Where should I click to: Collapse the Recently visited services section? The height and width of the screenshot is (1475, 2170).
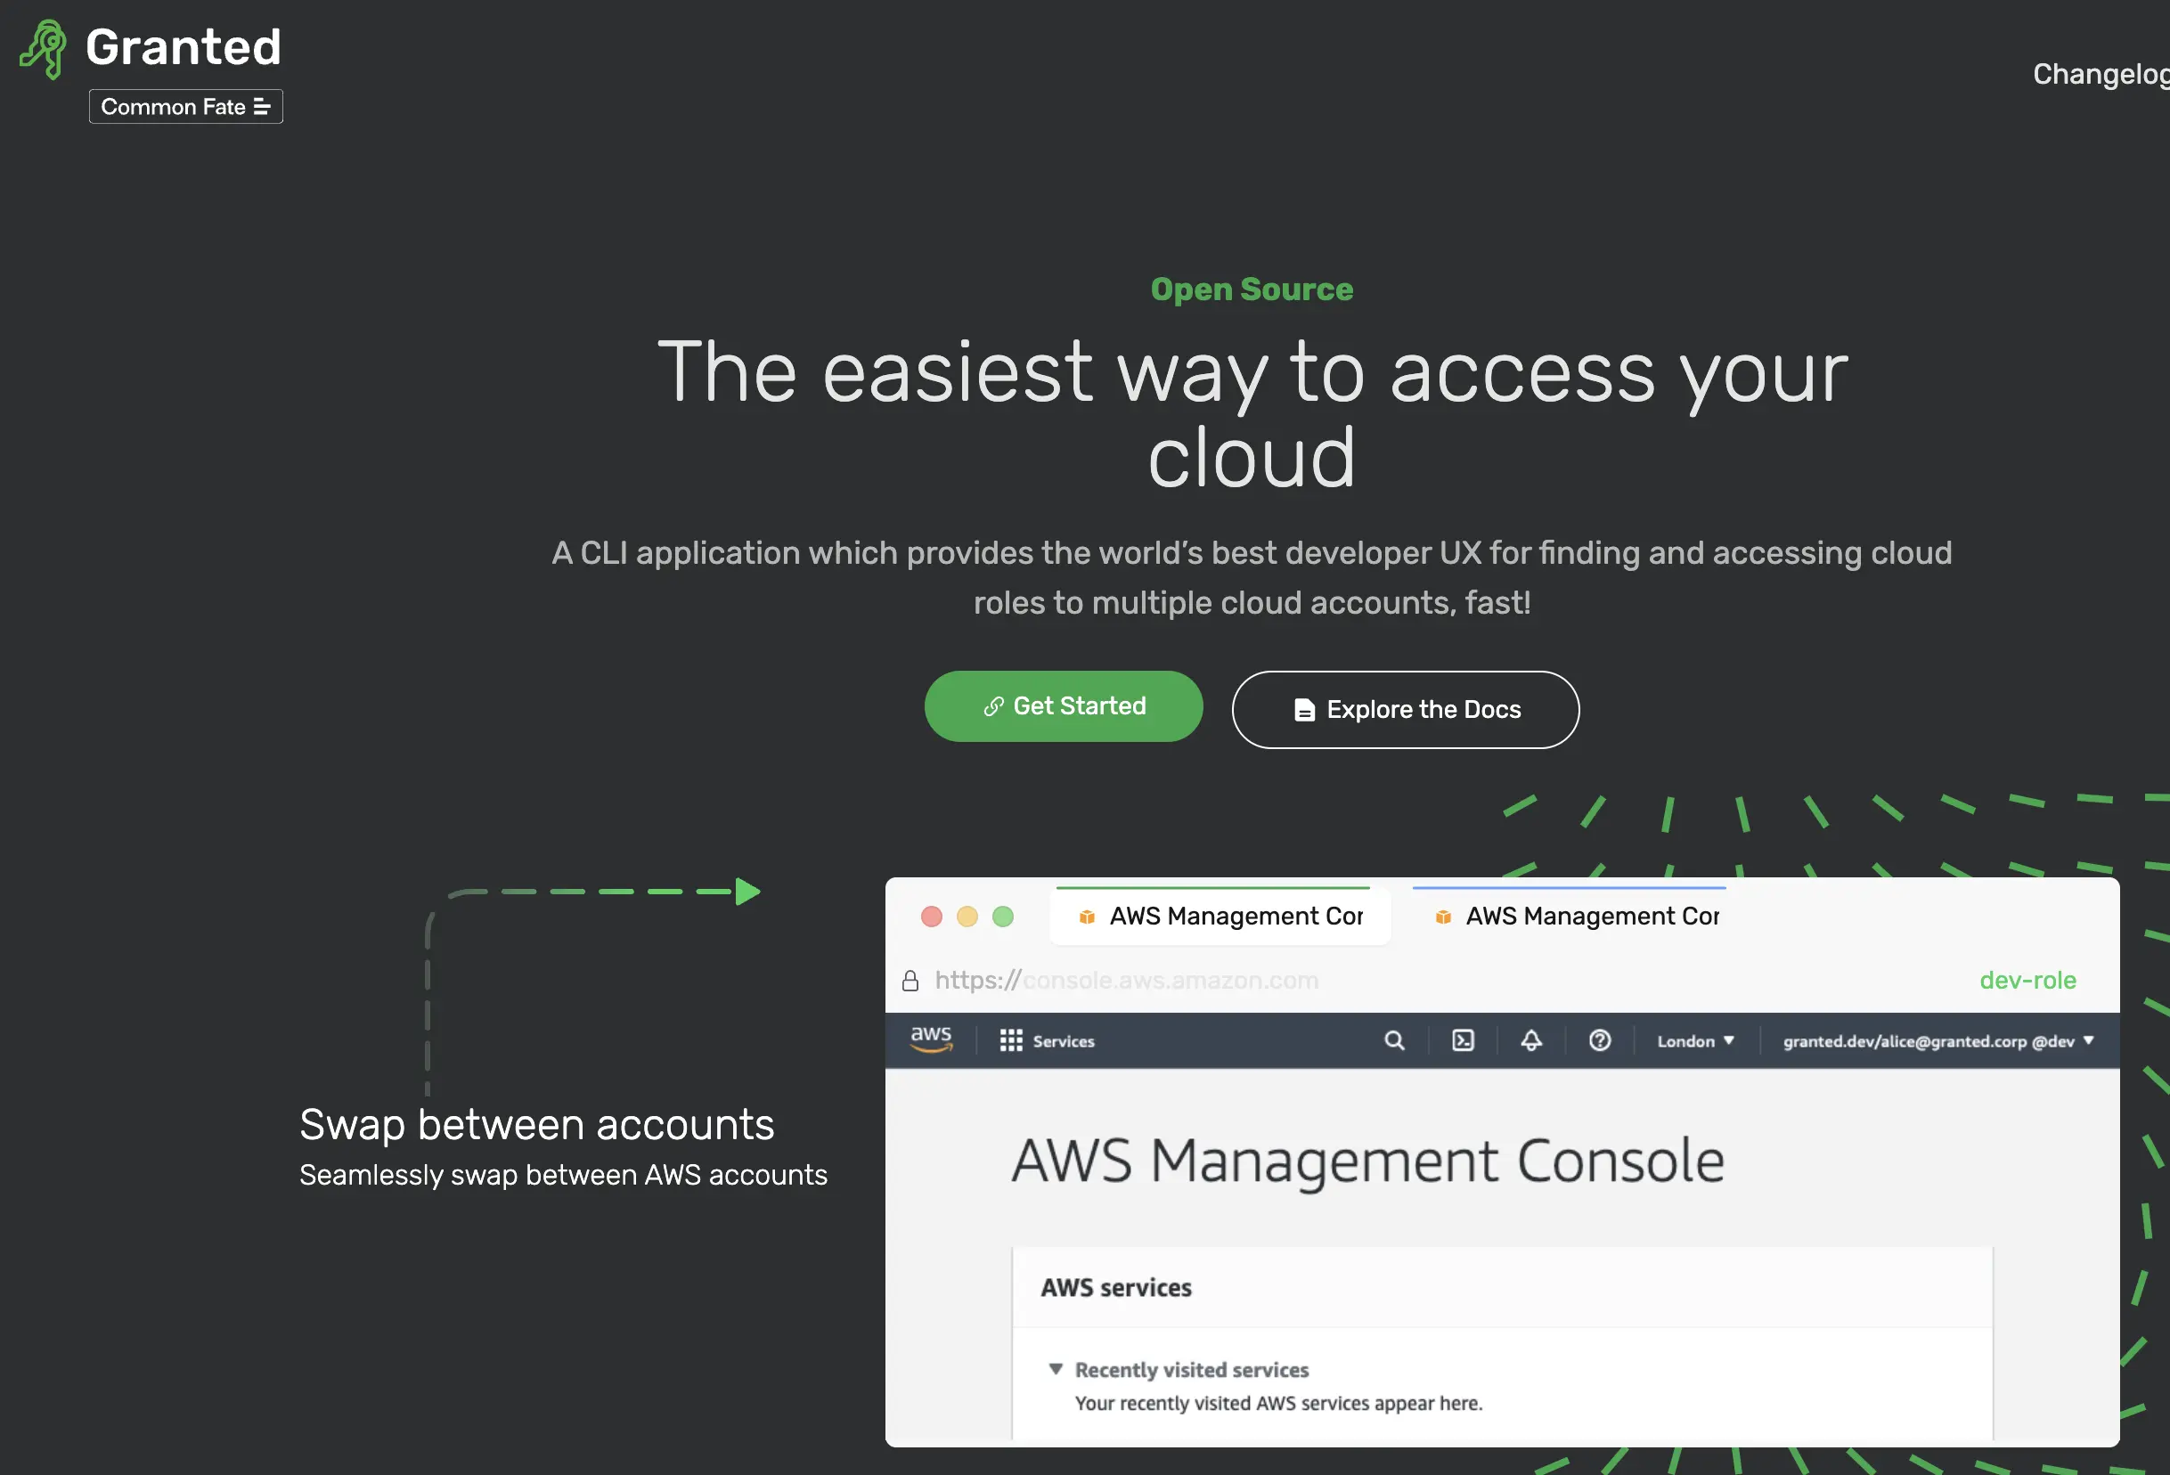coord(1055,1370)
